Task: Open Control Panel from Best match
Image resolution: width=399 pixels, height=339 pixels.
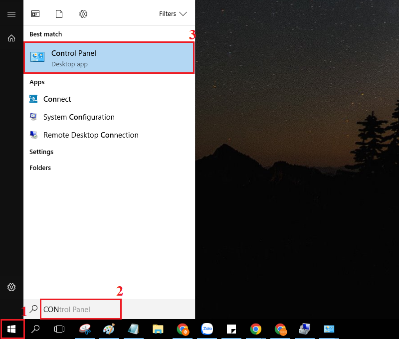Action: click(109, 58)
